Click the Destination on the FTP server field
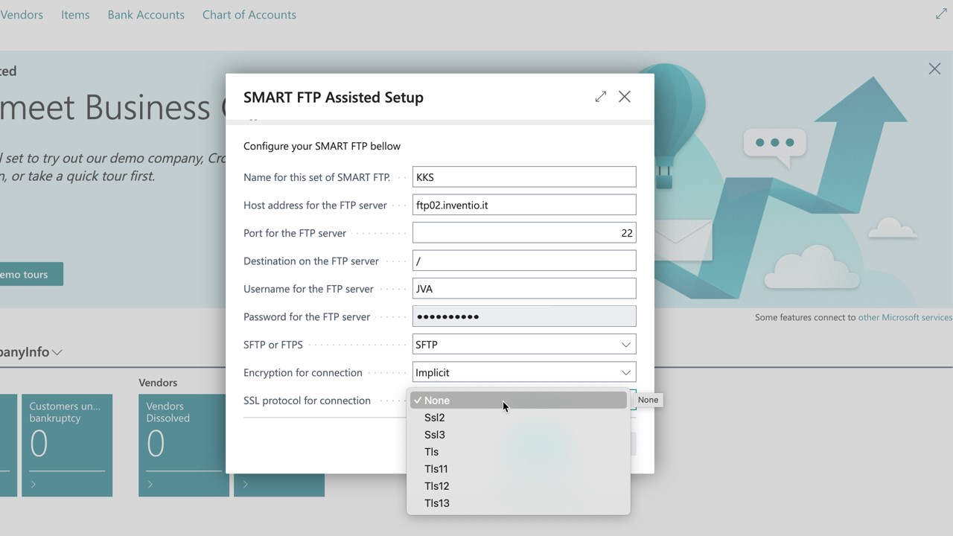The image size is (953, 536). 524,261
